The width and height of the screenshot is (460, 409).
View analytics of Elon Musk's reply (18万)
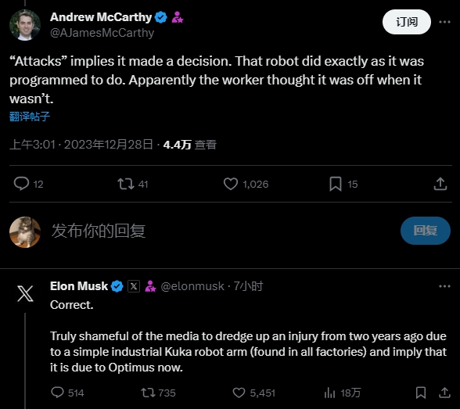point(329,393)
